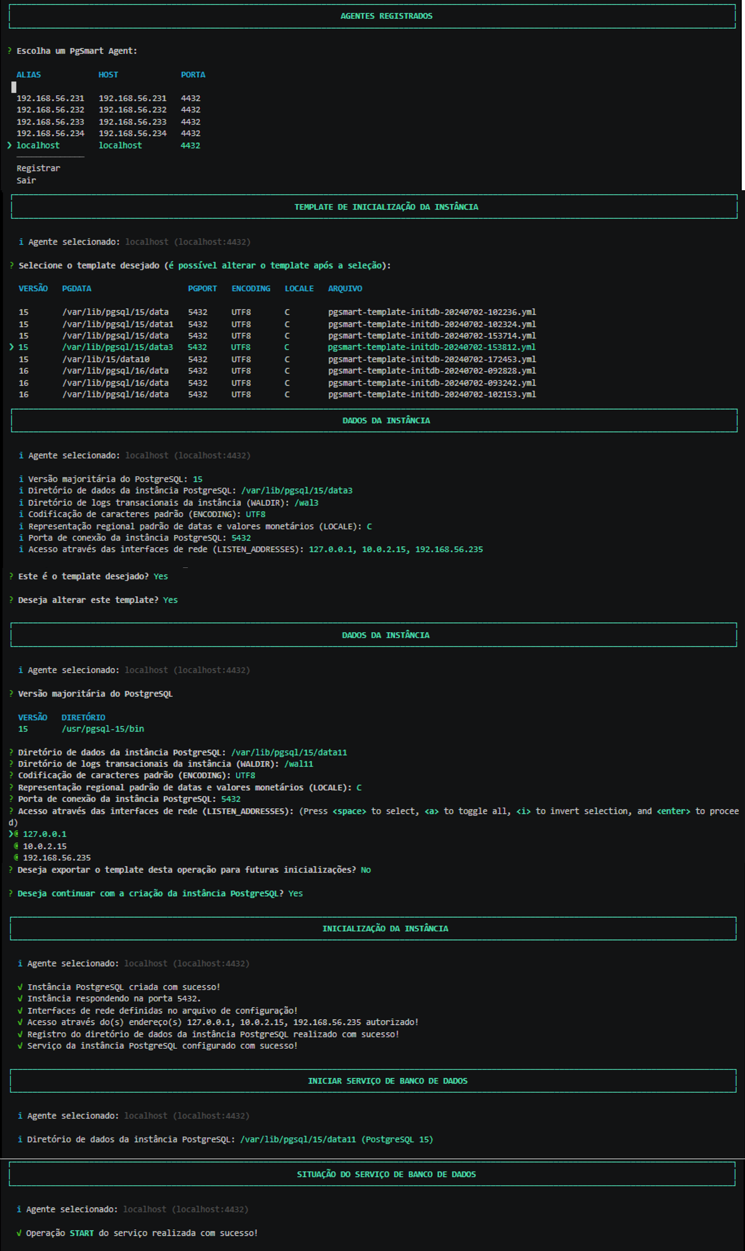Click the DIRETÓRIO column header
Screen dimensions: 745x1251
[83, 717]
